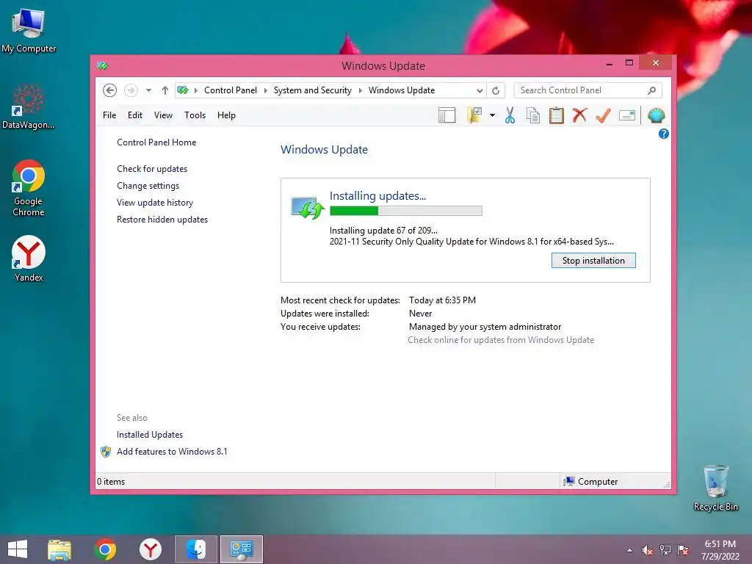Click Check online for updates link
This screenshot has width=752, height=564.
point(501,340)
